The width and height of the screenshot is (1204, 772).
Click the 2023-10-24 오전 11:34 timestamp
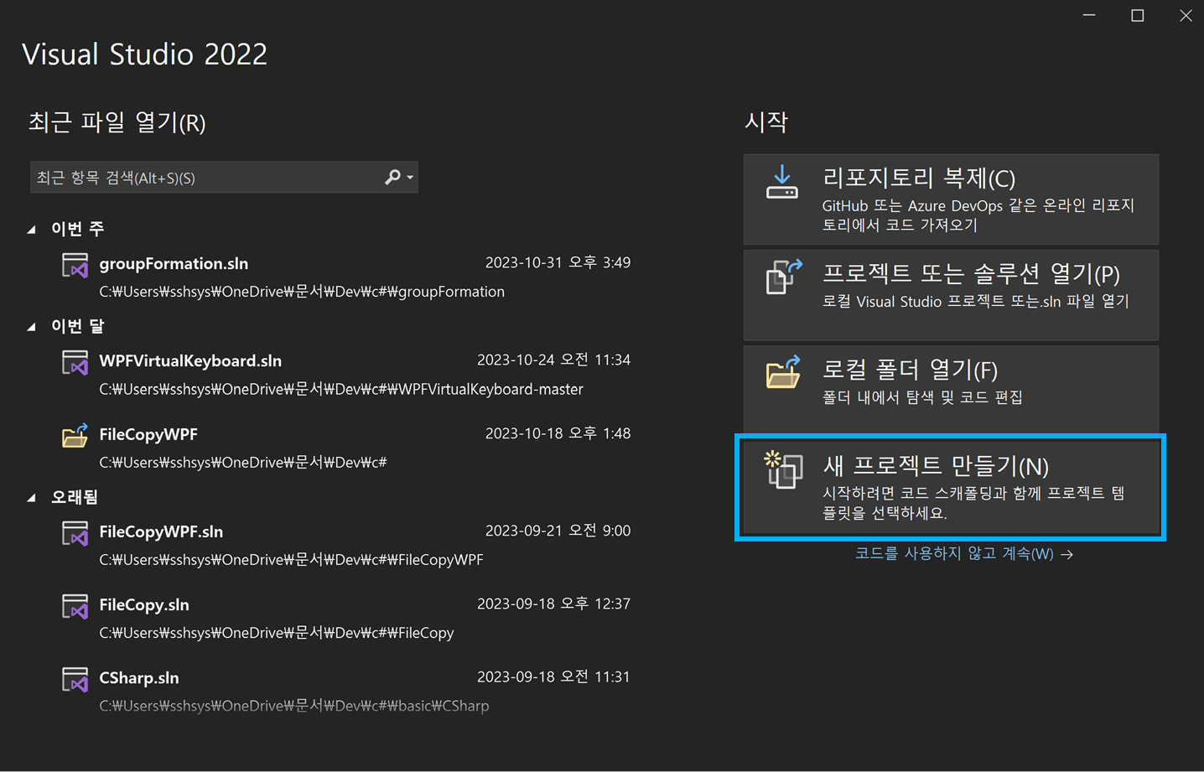(x=553, y=360)
